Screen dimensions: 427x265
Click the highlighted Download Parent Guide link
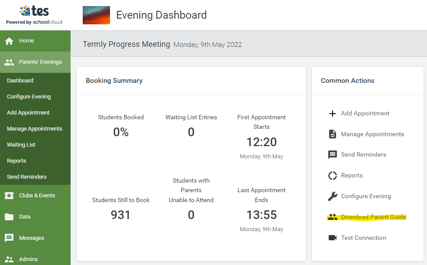point(373,217)
